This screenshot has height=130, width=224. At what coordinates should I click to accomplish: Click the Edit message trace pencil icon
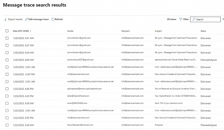(x=26, y=19)
